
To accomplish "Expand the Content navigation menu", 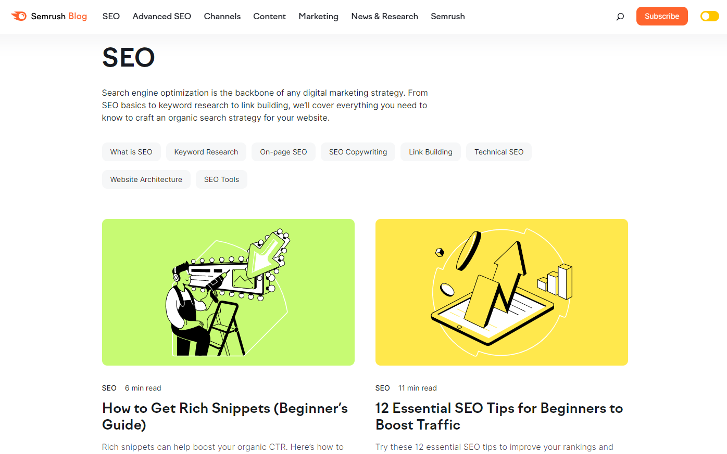I will pos(269,16).
